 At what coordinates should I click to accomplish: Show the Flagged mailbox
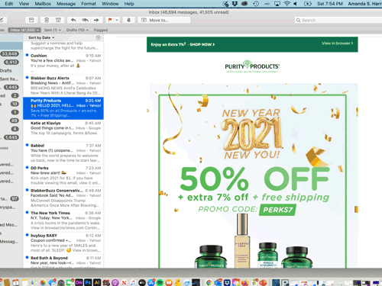[101, 30]
